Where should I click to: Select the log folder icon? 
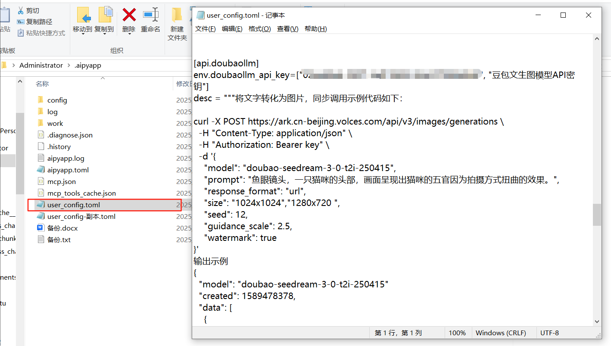pos(41,112)
